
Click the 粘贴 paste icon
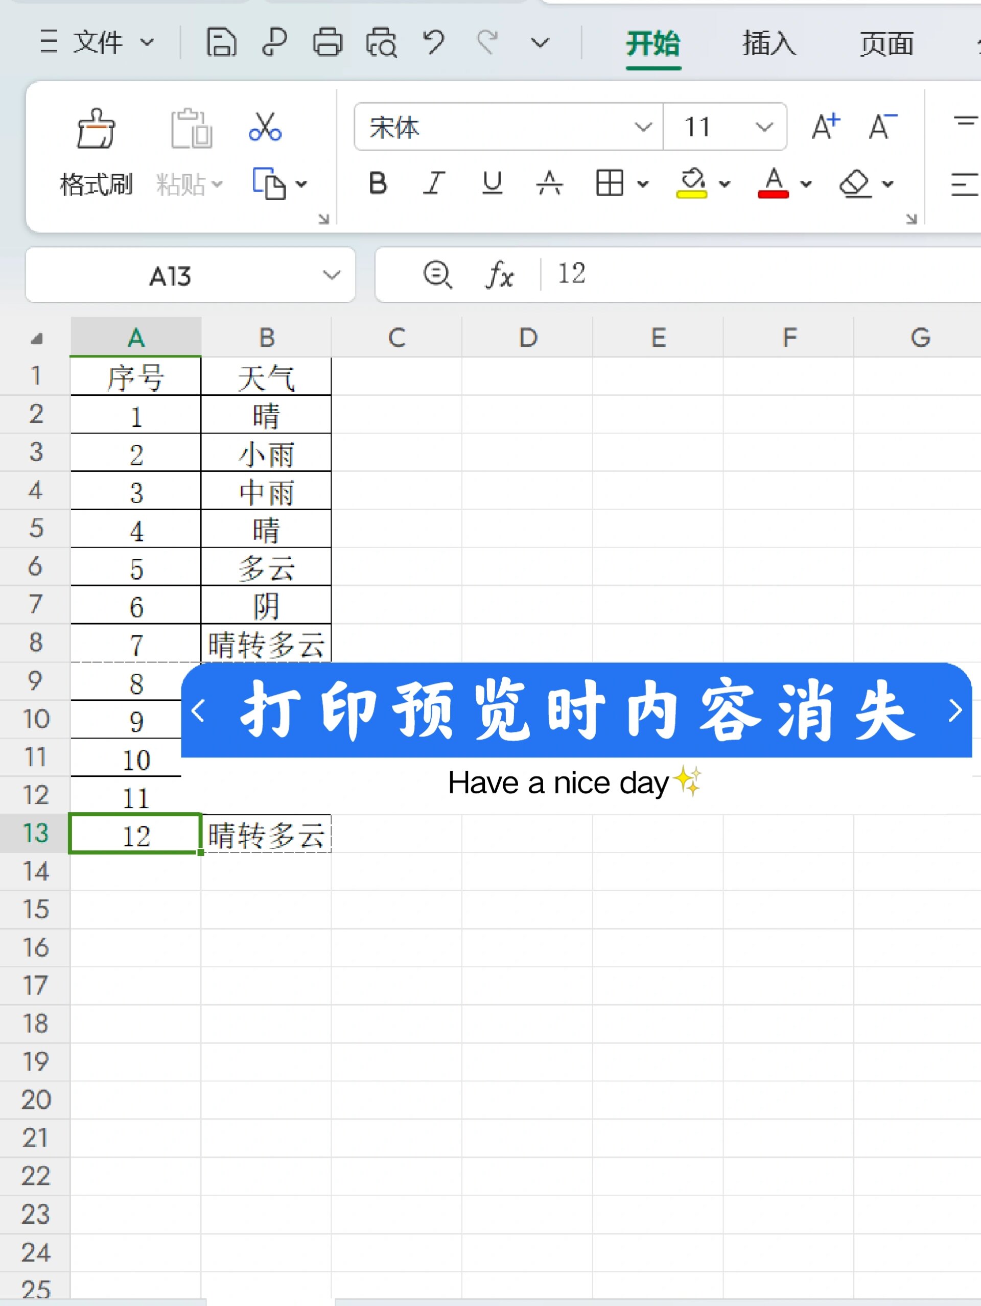pyautogui.click(x=192, y=128)
